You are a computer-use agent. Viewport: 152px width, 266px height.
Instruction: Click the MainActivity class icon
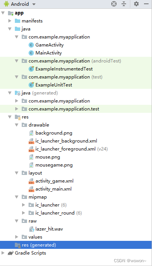31,53
